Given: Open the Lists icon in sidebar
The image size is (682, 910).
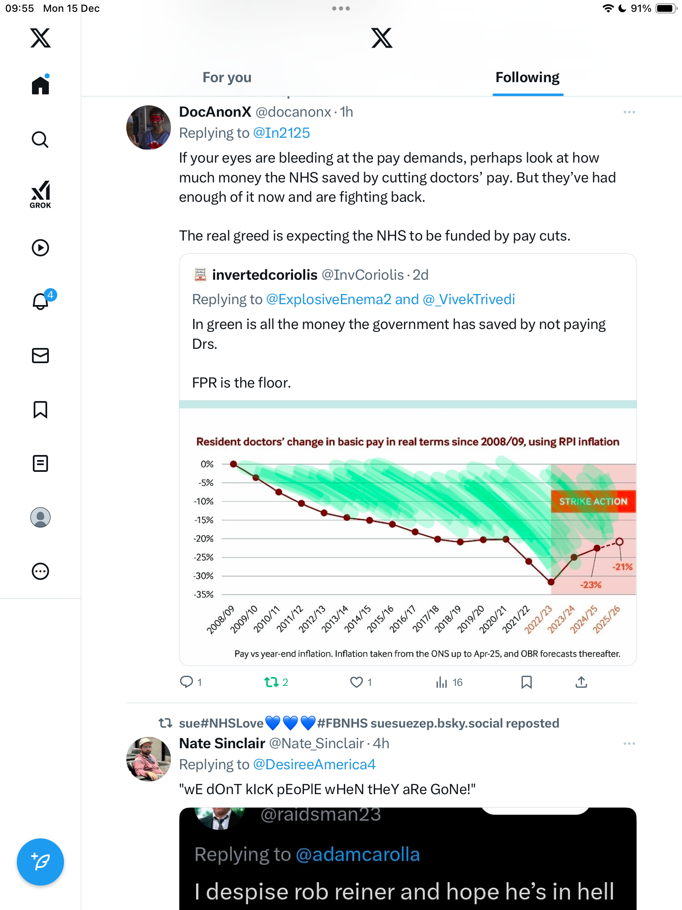Looking at the screenshot, I should (40, 463).
